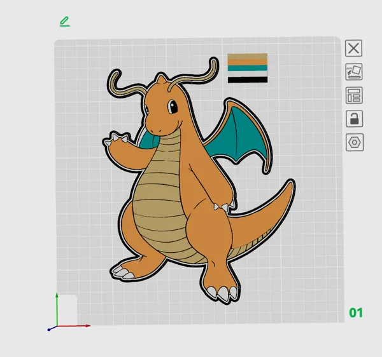Open plate settings hexagon icon
Screen dimensions: 382x357
pos(355,142)
